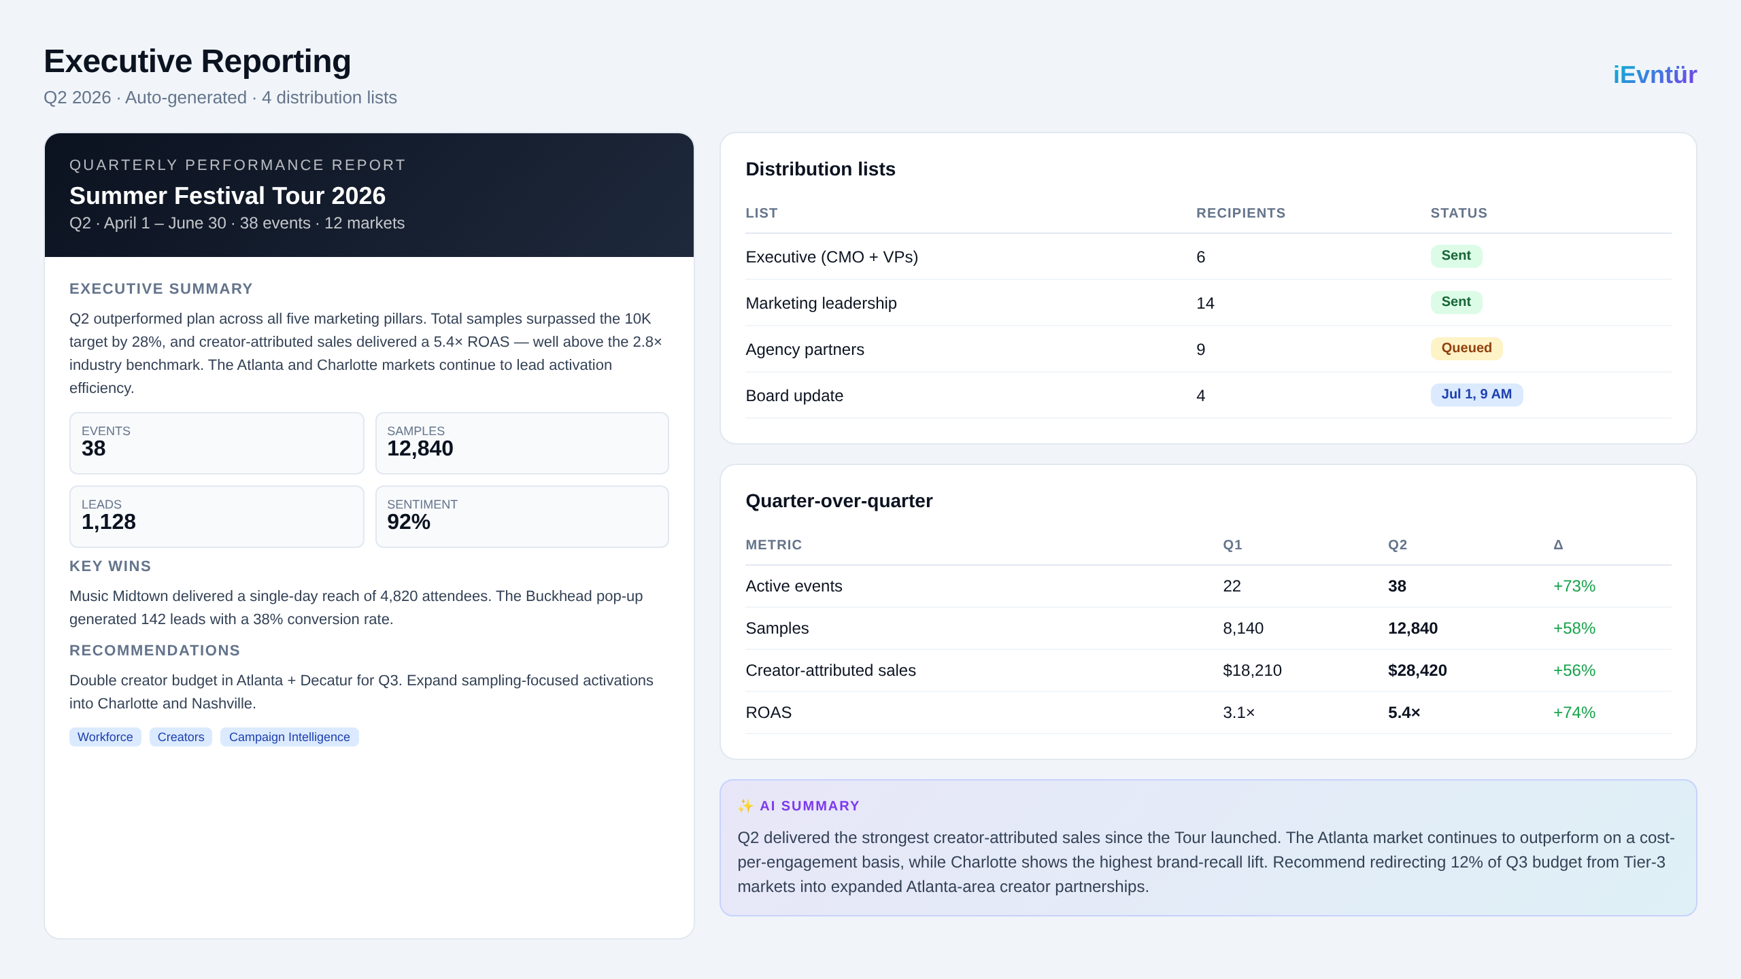Select the Board update list row

pos(1208,396)
